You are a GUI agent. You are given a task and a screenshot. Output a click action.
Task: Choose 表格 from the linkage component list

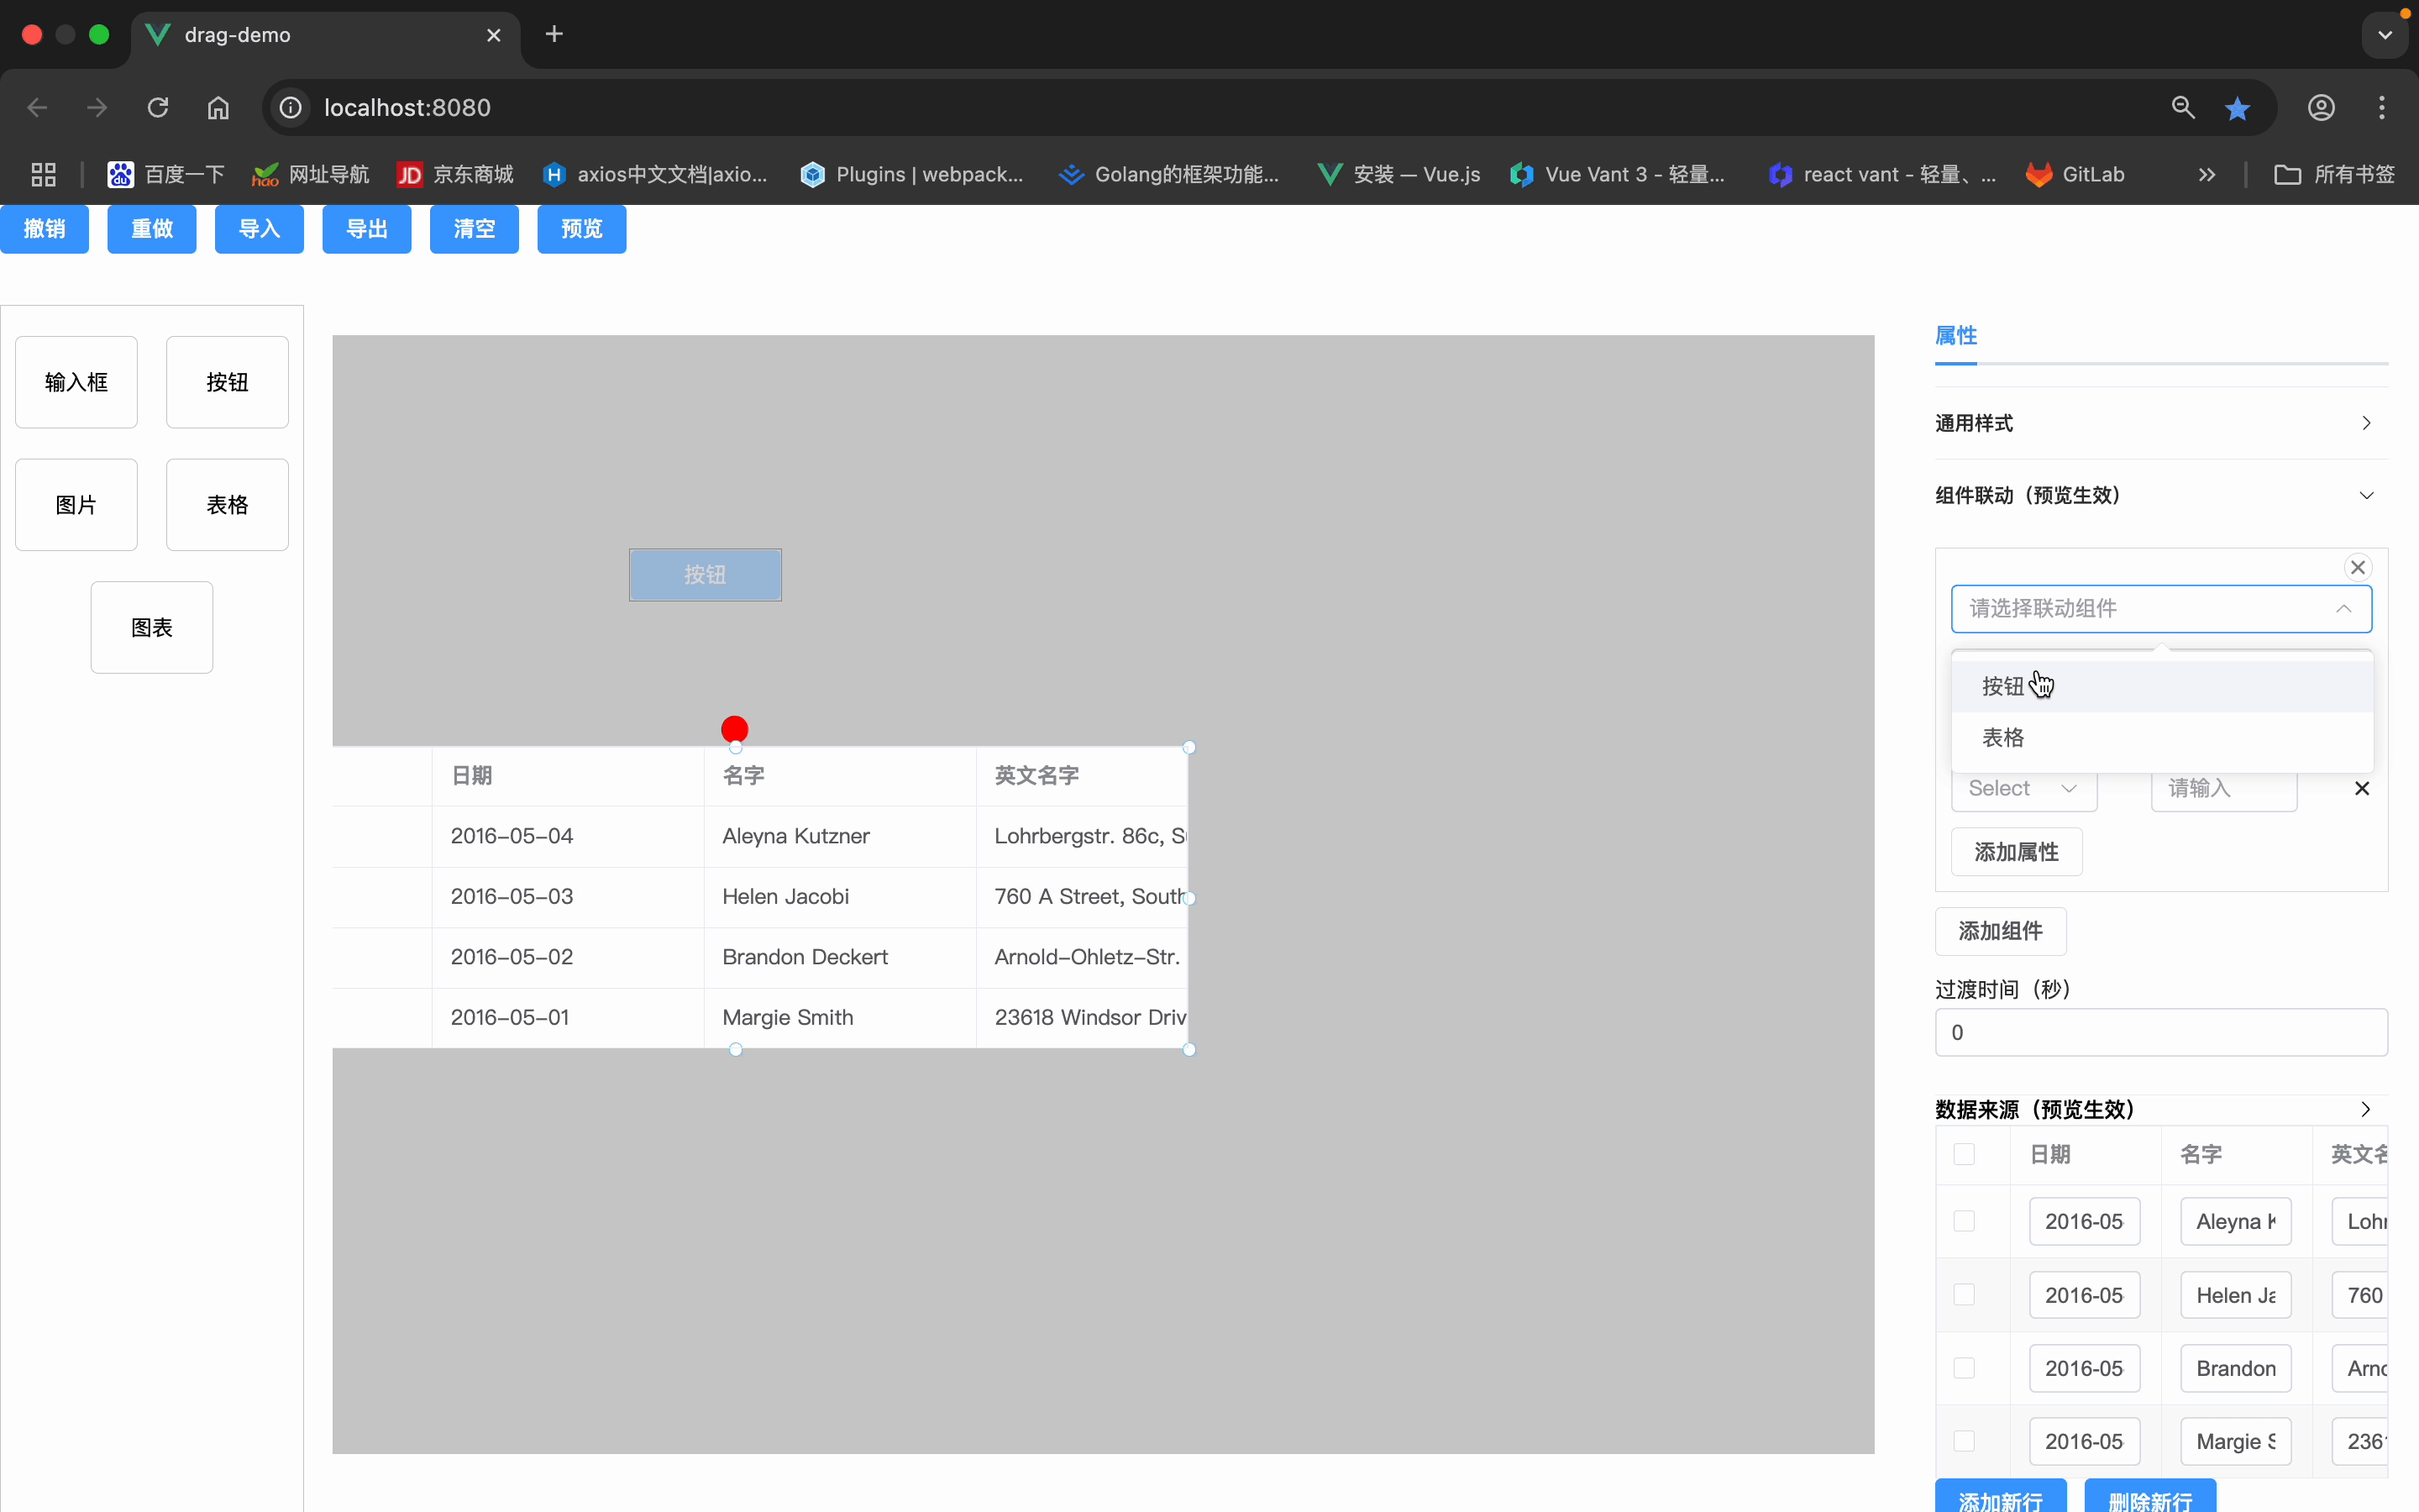tap(2003, 737)
